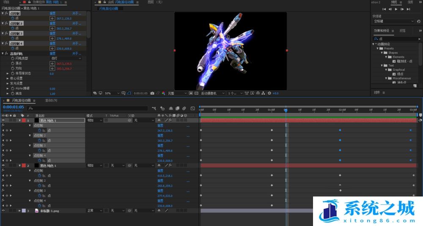Open the composition flowchart icon in viewer
Viewport: 423px width, 226px height.
point(263,93)
